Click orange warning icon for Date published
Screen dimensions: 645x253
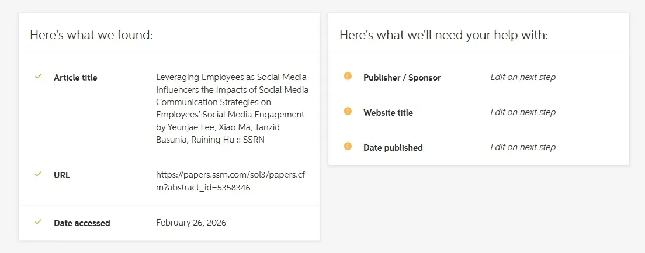pyautogui.click(x=348, y=146)
